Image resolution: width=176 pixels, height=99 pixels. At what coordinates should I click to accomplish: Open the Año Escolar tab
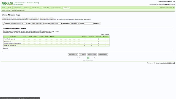pyautogui.click(x=45, y=8)
